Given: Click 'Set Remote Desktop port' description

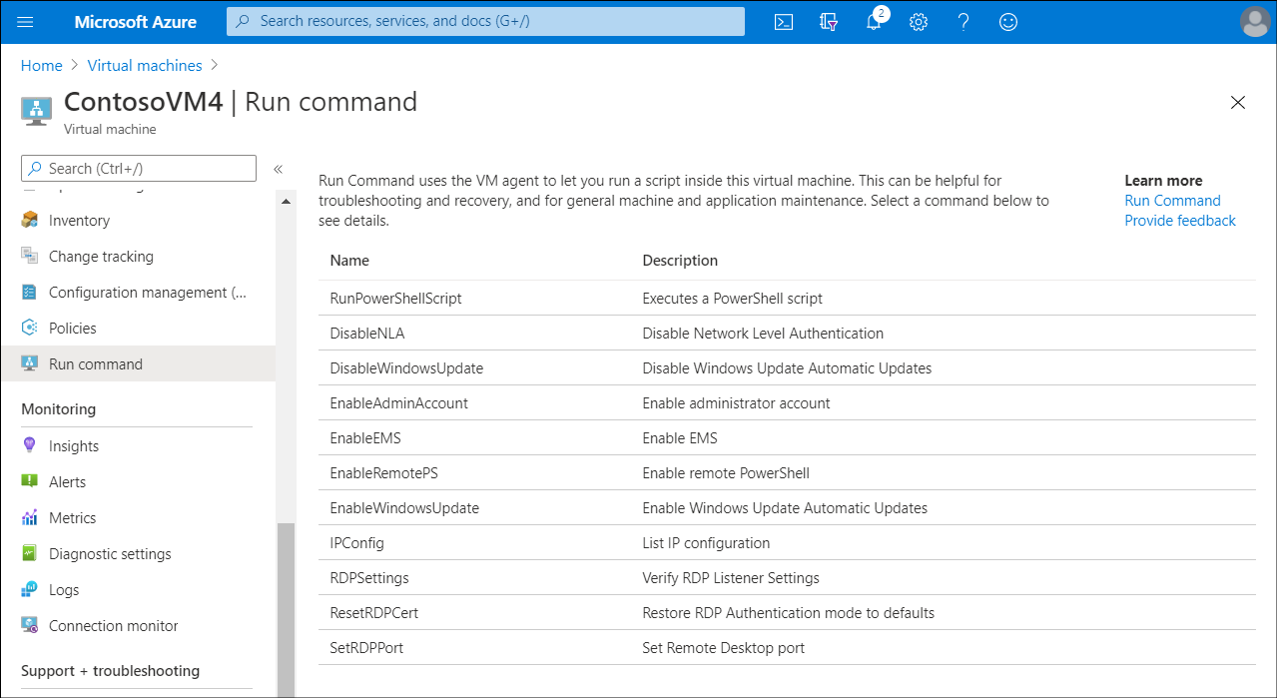Looking at the screenshot, I should tap(724, 648).
